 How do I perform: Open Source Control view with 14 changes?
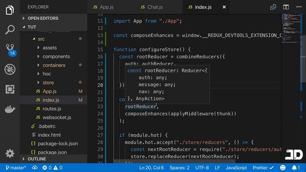coord(10,50)
